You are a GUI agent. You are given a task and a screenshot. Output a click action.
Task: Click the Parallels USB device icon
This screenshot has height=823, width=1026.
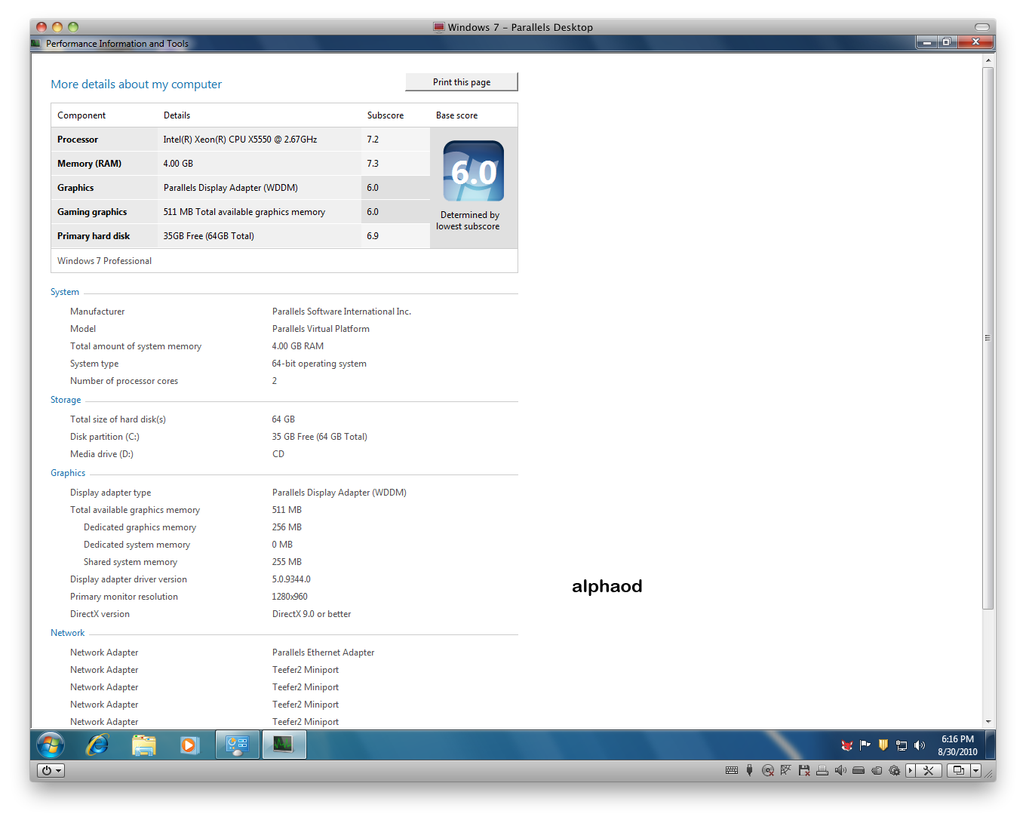(749, 770)
